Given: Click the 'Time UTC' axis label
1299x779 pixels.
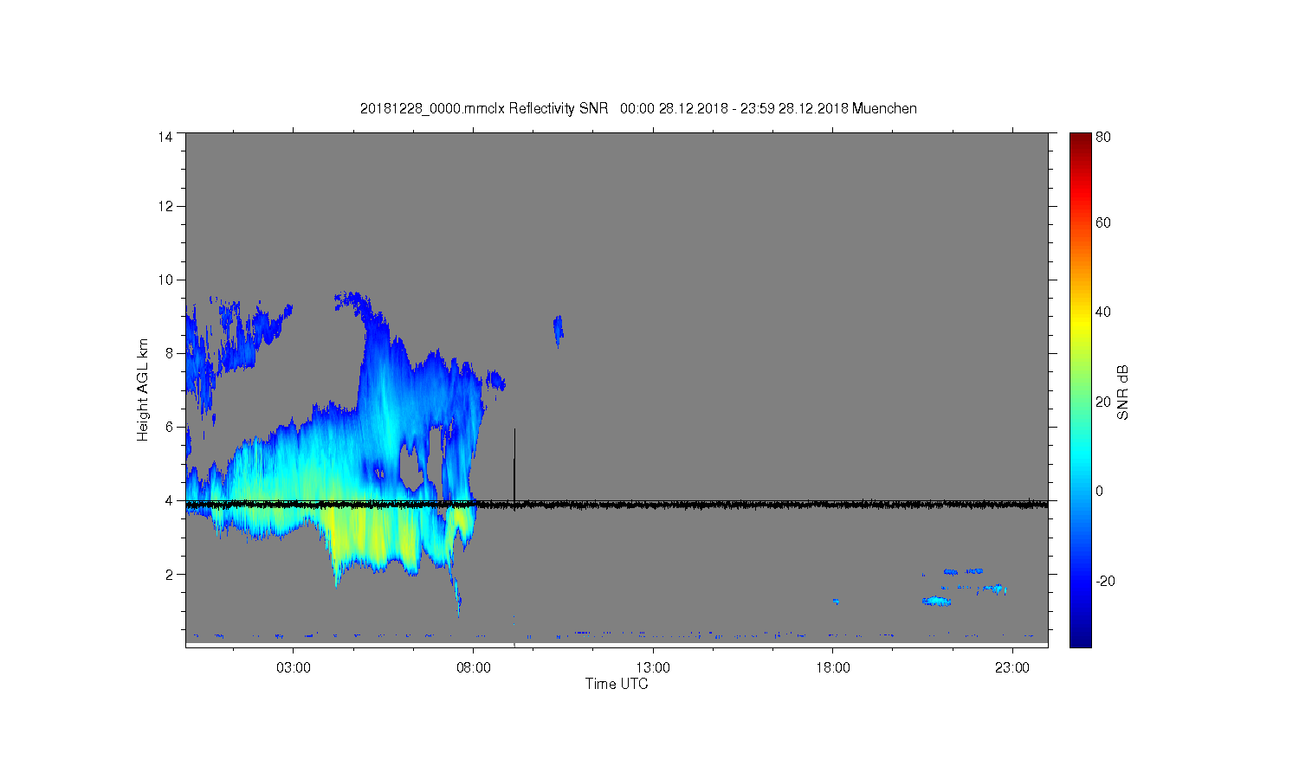Looking at the screenshot, I should [x=617, y=684].
